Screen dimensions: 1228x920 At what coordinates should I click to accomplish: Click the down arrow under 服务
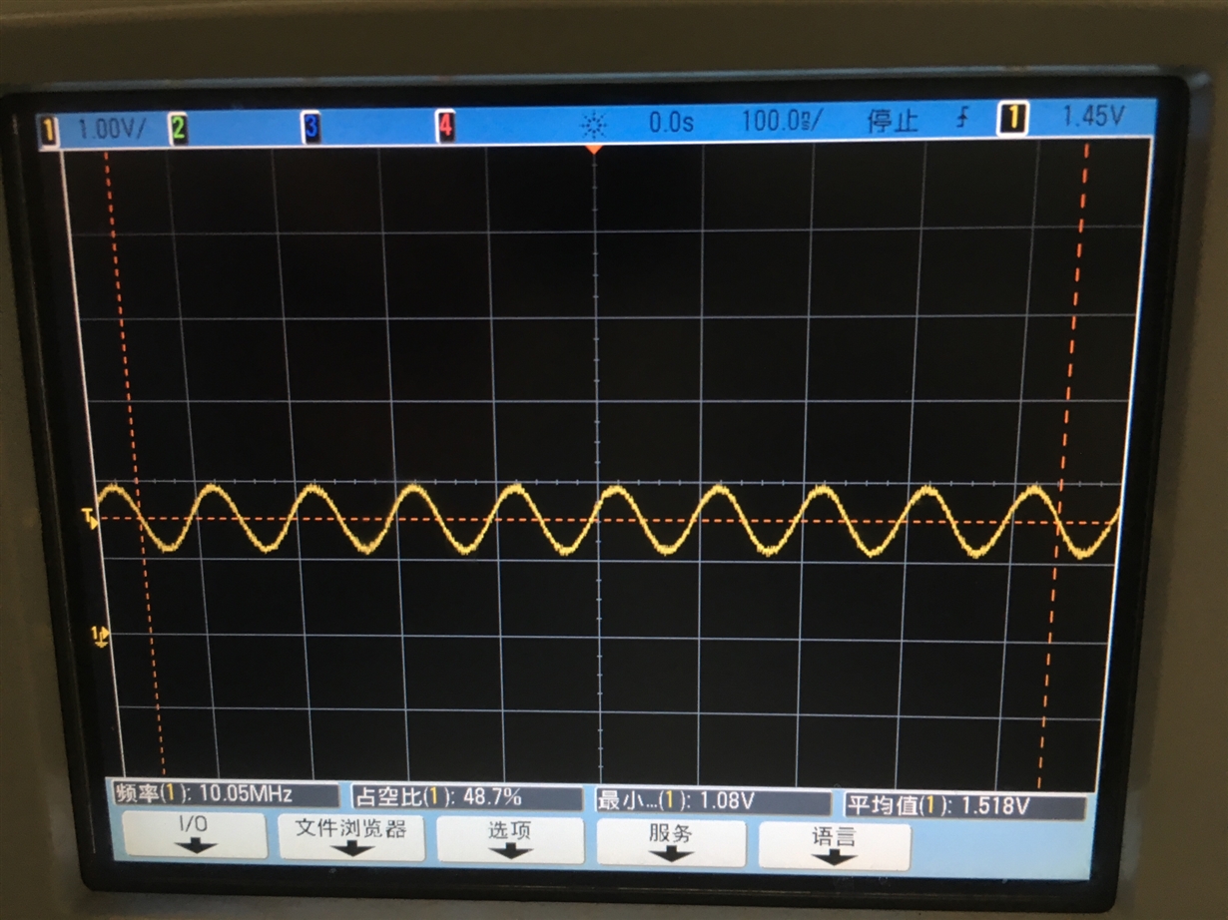tap(670, 855)
